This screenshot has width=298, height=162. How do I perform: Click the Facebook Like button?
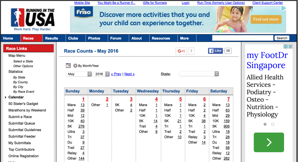pyautogui.click(x=215, y=51)
